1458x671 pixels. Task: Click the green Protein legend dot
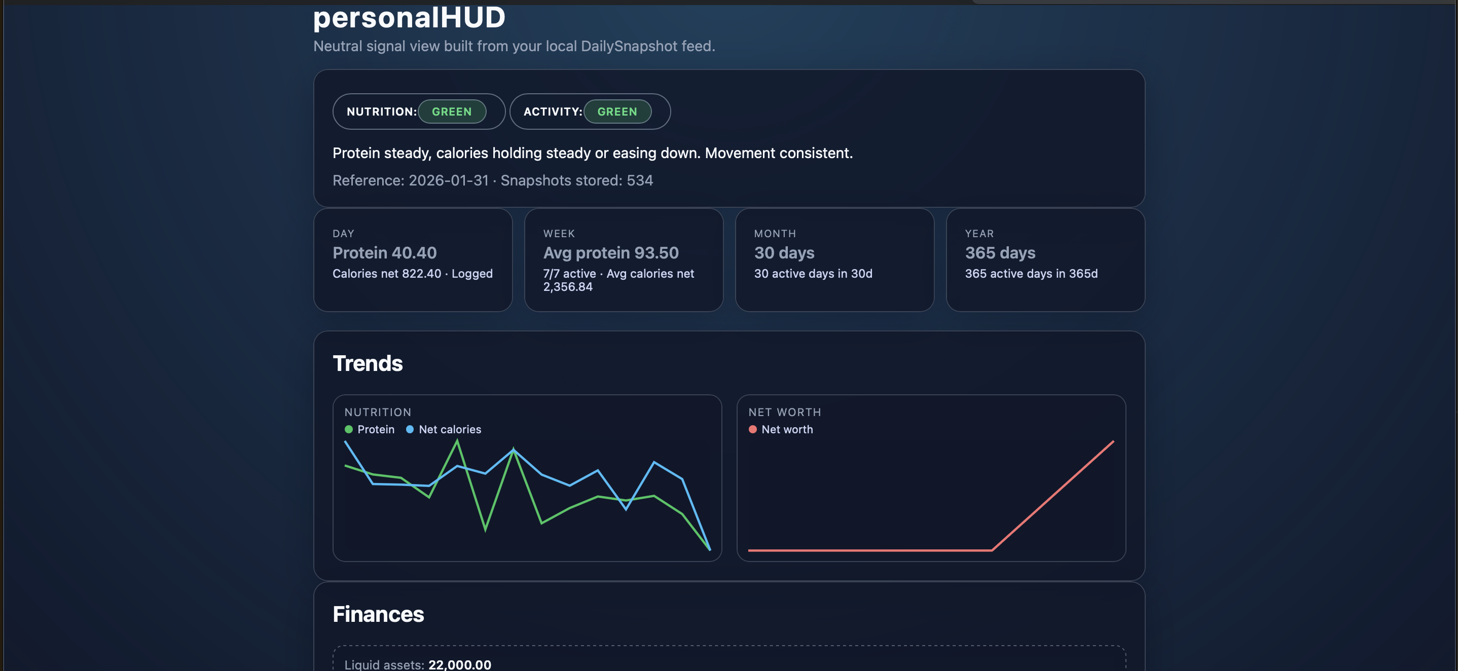click(348, 429)
